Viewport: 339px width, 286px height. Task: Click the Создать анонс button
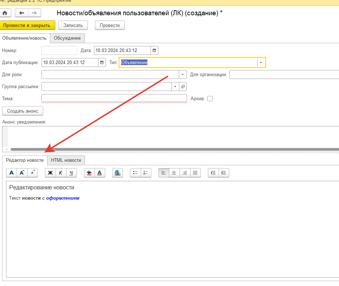tap(23, 111)
